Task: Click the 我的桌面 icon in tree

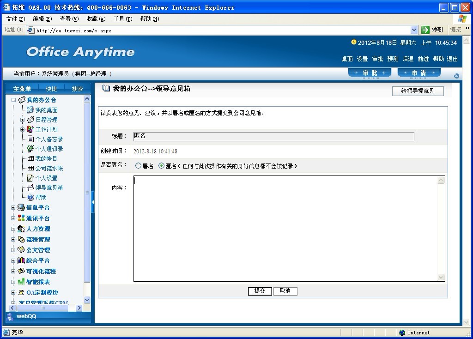Action: 30,110
